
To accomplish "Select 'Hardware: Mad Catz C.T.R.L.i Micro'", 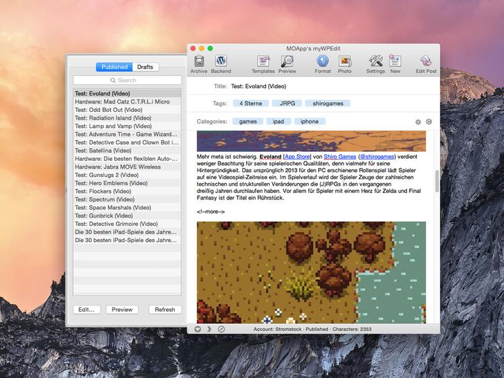I will click(x=127, y=101).
